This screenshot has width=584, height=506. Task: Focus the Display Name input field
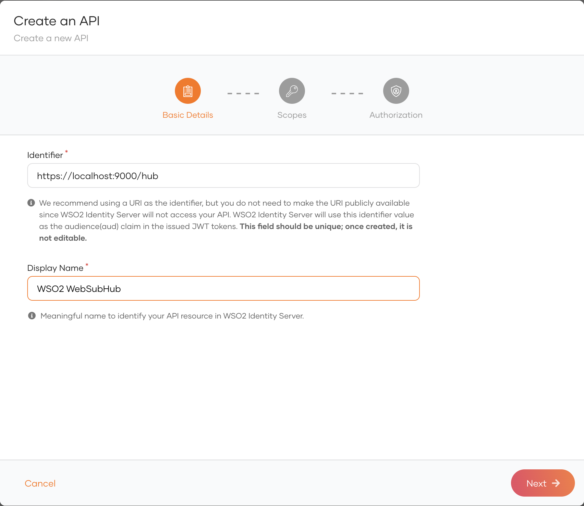coord(223,288)
